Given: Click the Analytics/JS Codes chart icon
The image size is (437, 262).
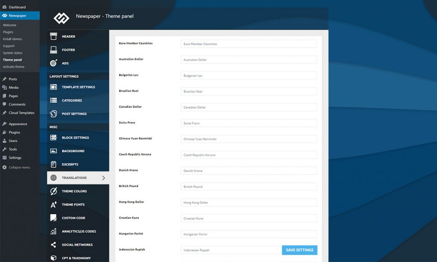Looking at the screenshot, I should [53, 231].
